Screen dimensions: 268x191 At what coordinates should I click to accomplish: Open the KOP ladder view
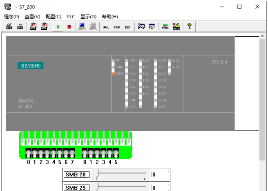[117, 27]
